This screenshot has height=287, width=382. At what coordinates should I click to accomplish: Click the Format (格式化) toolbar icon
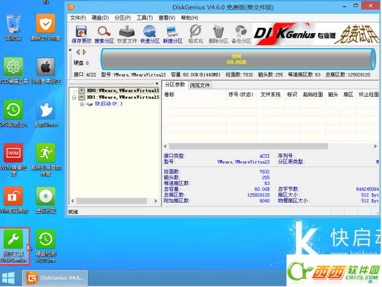[x=196, y=34]
